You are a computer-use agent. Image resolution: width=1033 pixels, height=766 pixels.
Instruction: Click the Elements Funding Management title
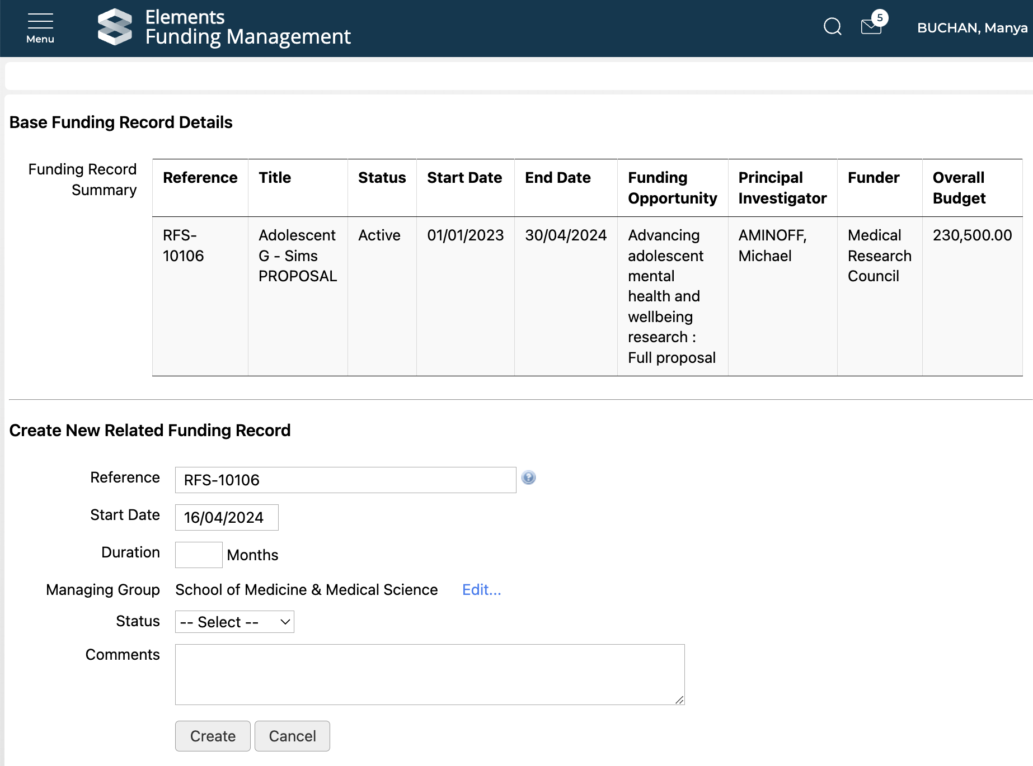247,27
